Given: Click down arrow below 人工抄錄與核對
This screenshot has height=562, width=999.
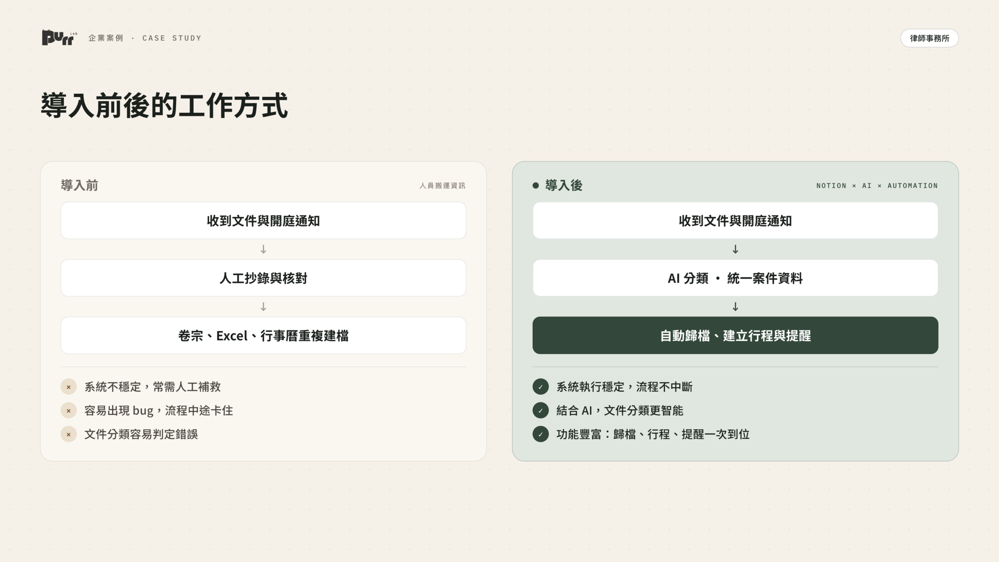Looking at the screenshot, I should [263, 306].
